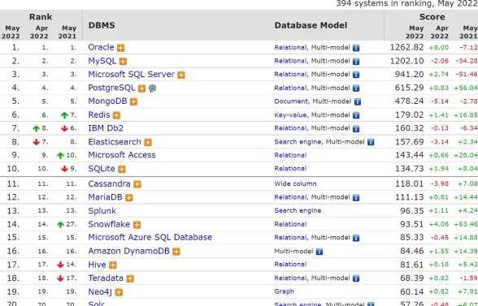The image size is (478, 306).
Task: Click the green speech-bubble icon next to PostgreSQL
Action: (x=153, y=88)
